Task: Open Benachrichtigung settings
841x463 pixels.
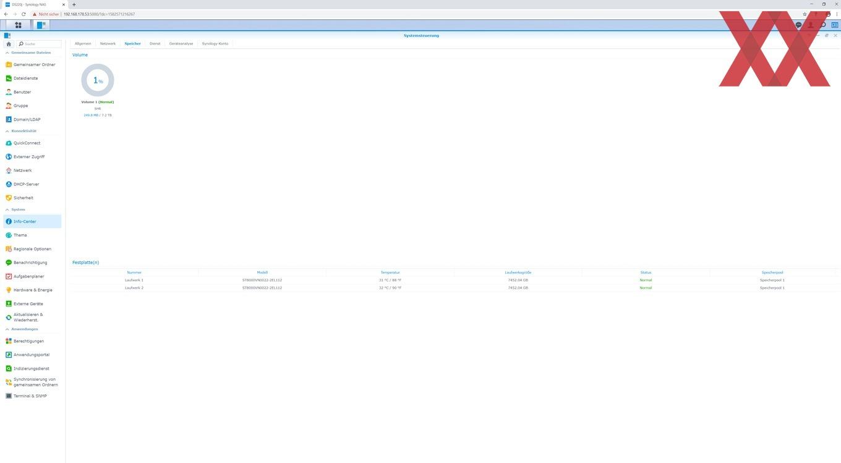Action: [x=32, y=263]
